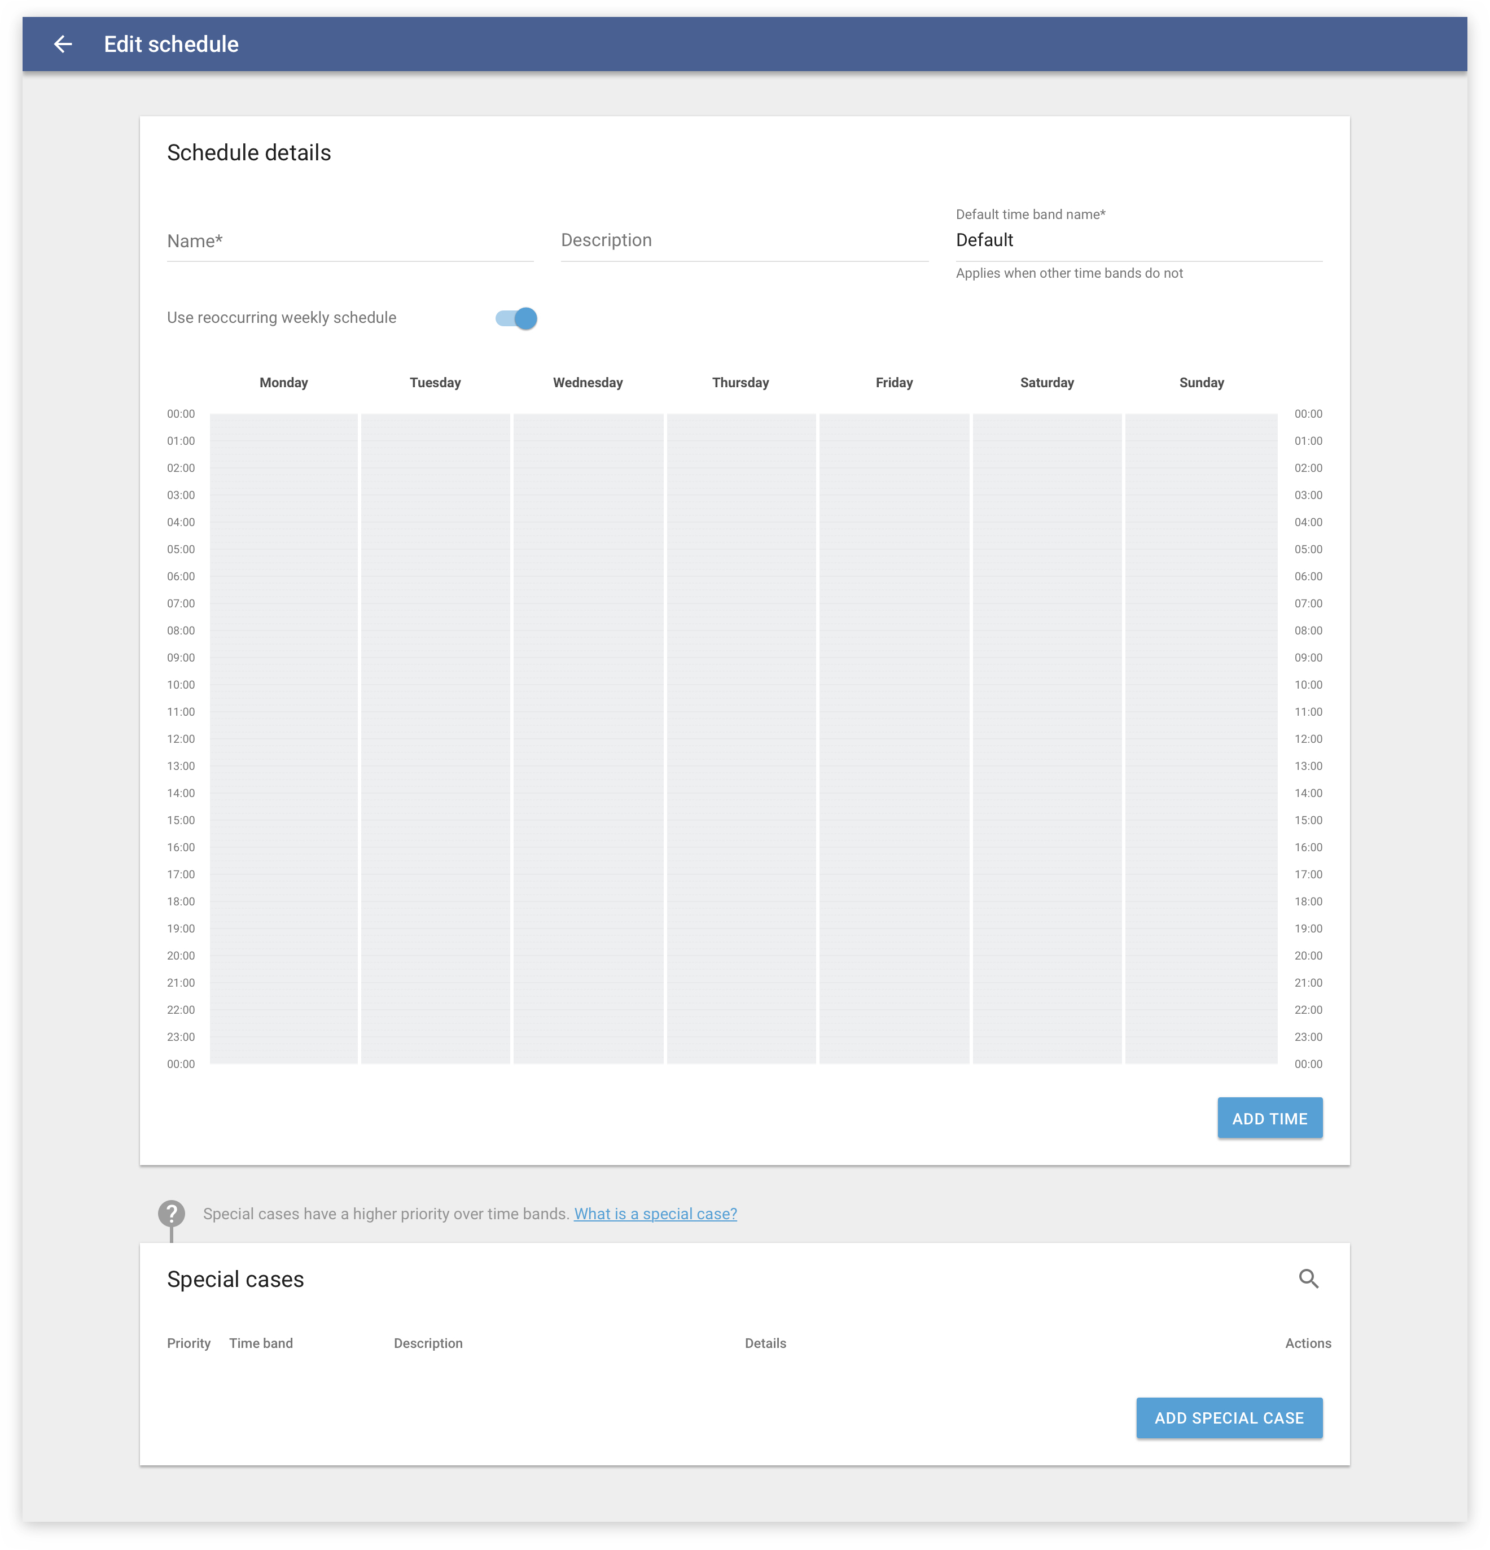Click the Time band column header
This screenshot has height=1550, width=1490.
click(x=261, y=1343)
